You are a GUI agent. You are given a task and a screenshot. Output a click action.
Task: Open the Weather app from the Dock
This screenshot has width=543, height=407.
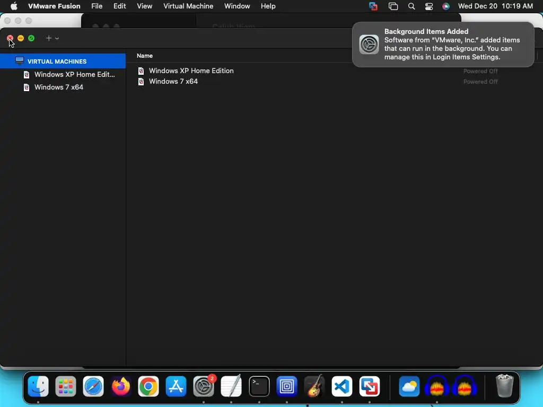[409, 386]
